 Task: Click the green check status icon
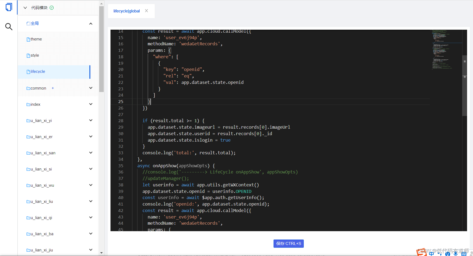pos(52,8)
